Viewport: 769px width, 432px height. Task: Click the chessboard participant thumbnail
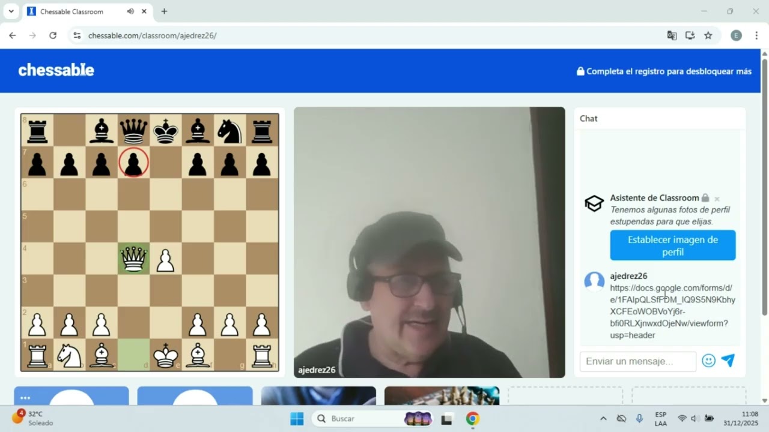[x=442, y=395]
